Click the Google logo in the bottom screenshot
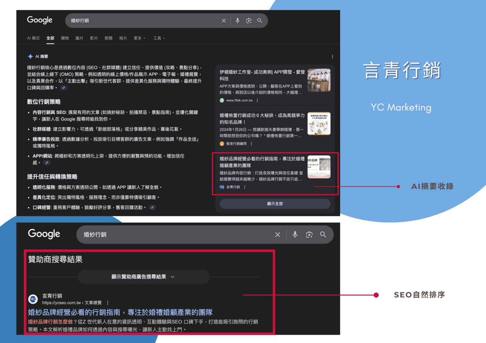Viewport: 486px width, 343px height. pos(44,234)
